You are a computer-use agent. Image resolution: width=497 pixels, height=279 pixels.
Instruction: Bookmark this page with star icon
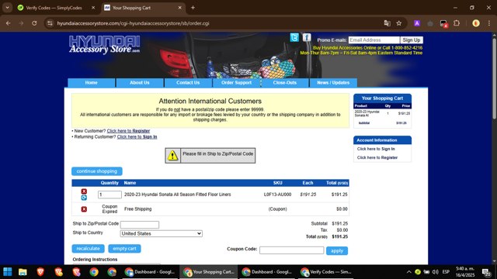(398, 23)
